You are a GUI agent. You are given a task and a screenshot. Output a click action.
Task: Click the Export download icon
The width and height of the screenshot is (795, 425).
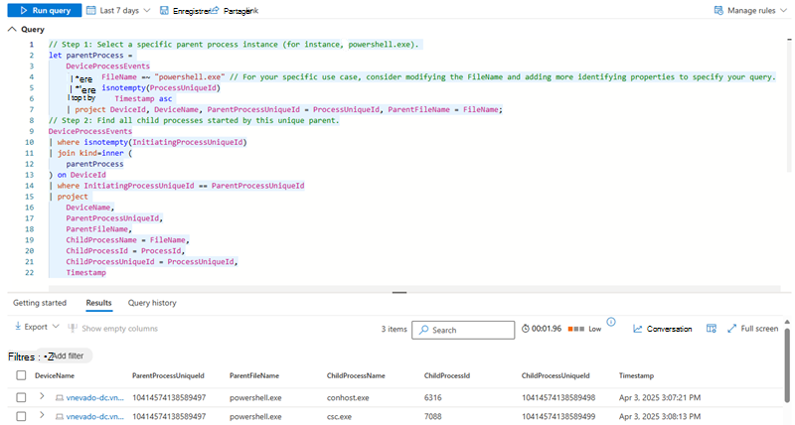18,327
